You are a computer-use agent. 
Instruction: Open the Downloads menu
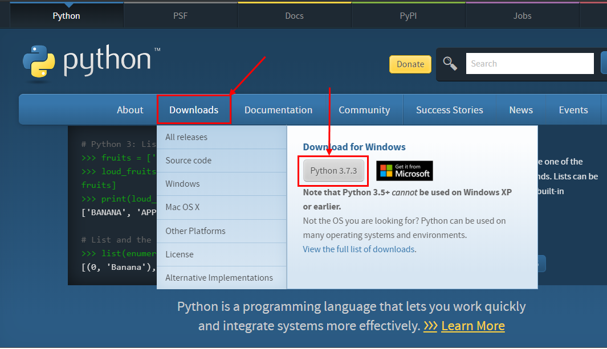click(x=194, y=110)
